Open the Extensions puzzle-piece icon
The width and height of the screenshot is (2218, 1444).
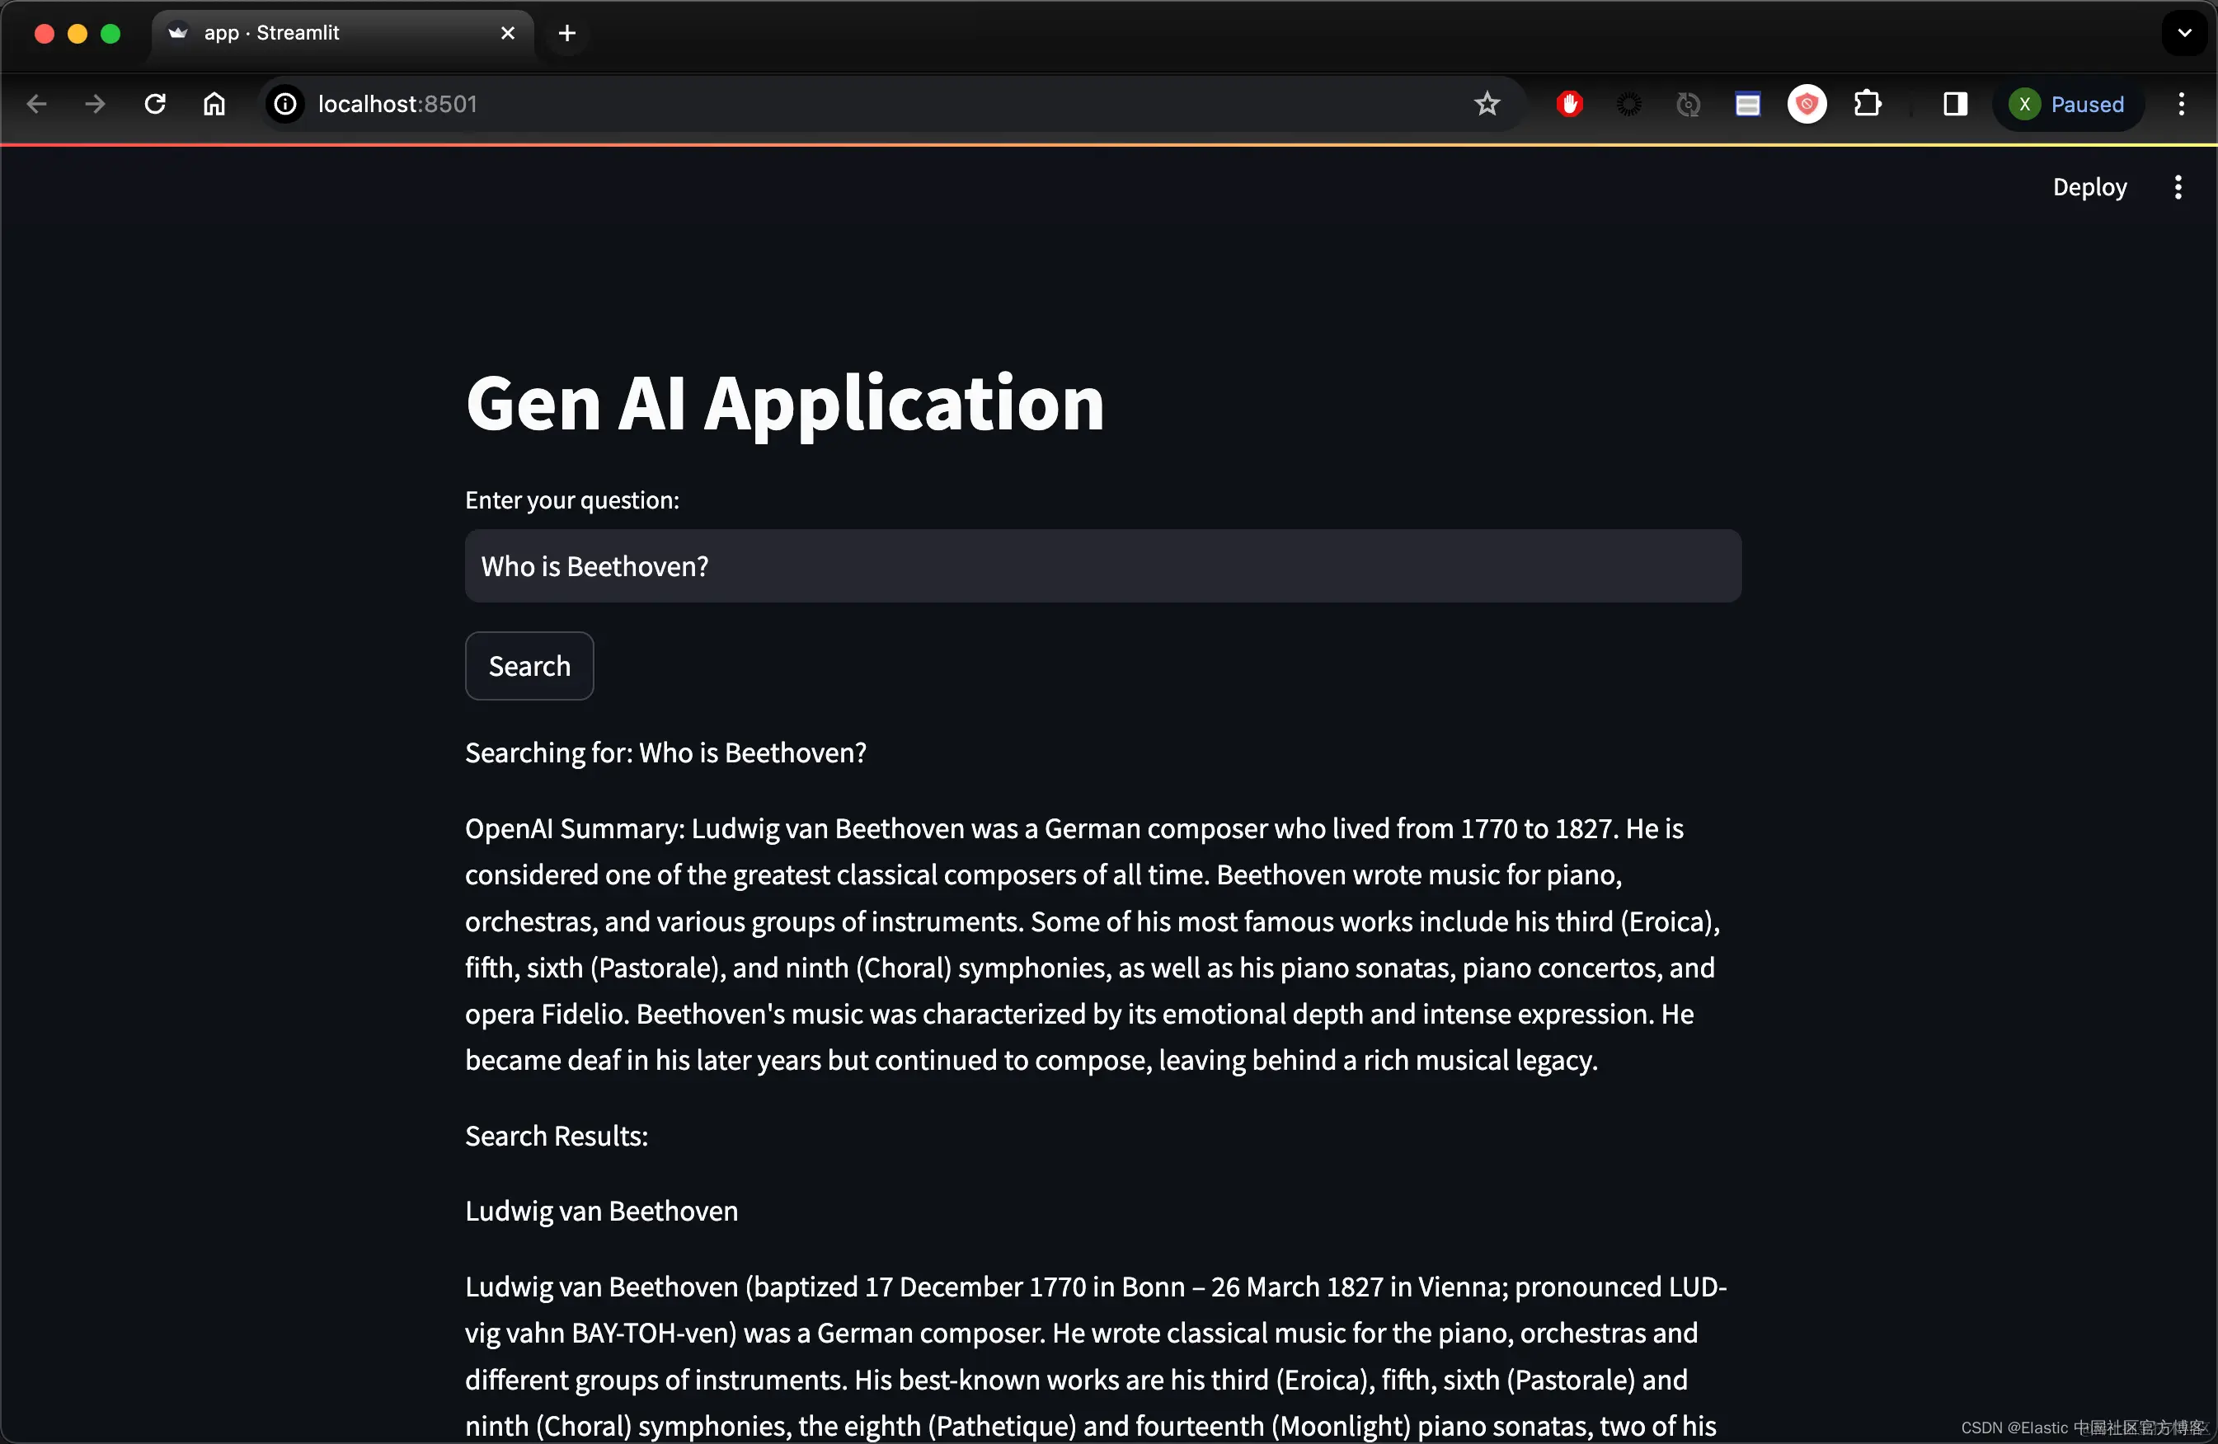(1867, 103)
